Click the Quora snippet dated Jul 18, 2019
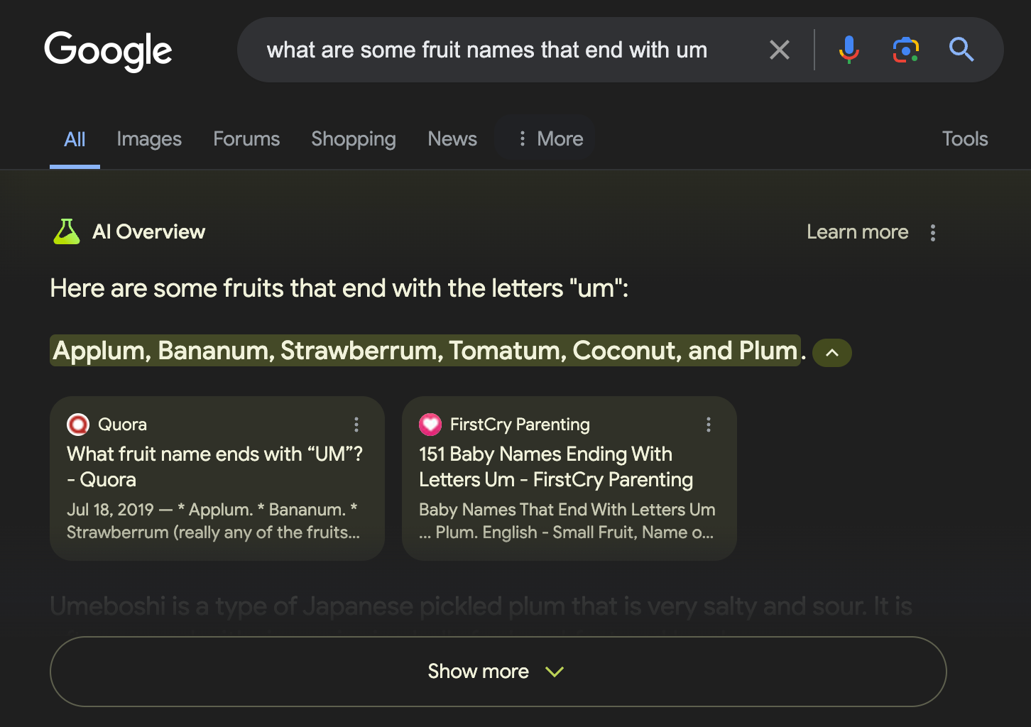The image size is (1031, 727). pos(213,521)
